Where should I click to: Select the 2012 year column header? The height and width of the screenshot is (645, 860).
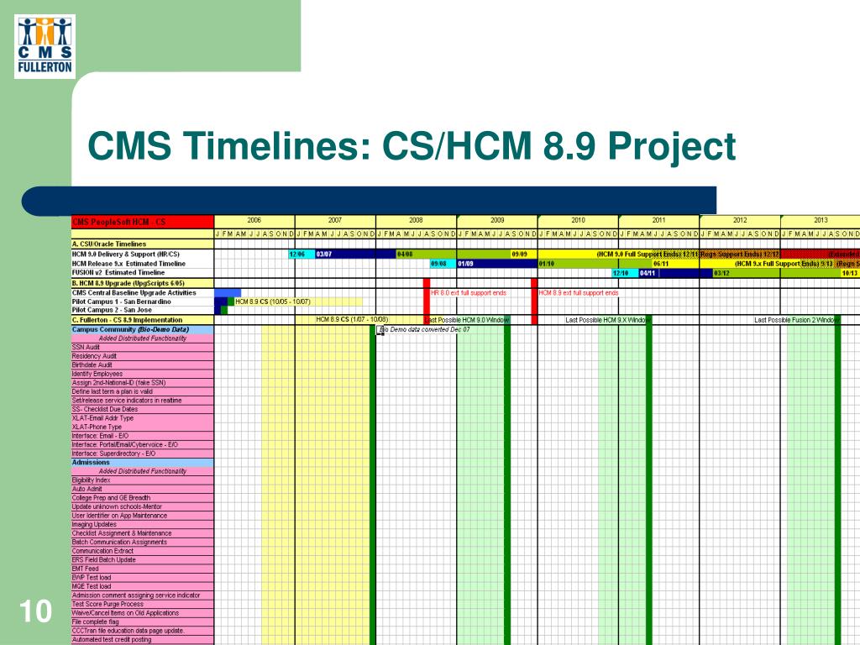point(740,221)
